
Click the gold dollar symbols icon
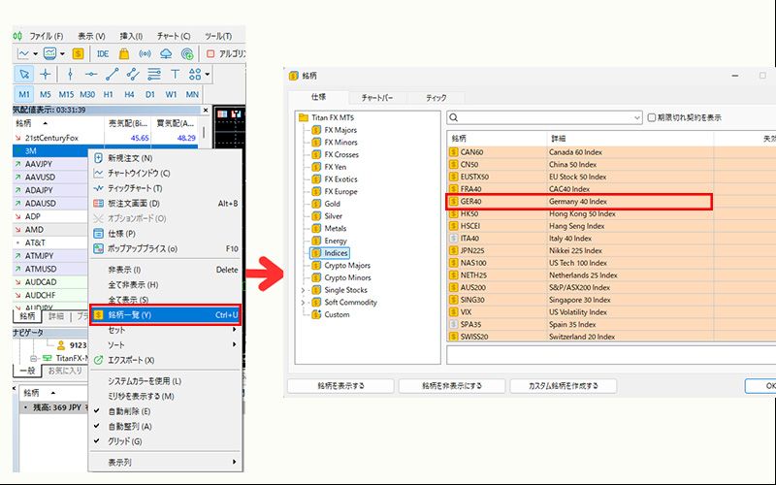tap(79, 53)
